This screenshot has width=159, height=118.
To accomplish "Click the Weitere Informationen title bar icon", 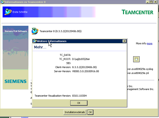I will tap(35, 41).
